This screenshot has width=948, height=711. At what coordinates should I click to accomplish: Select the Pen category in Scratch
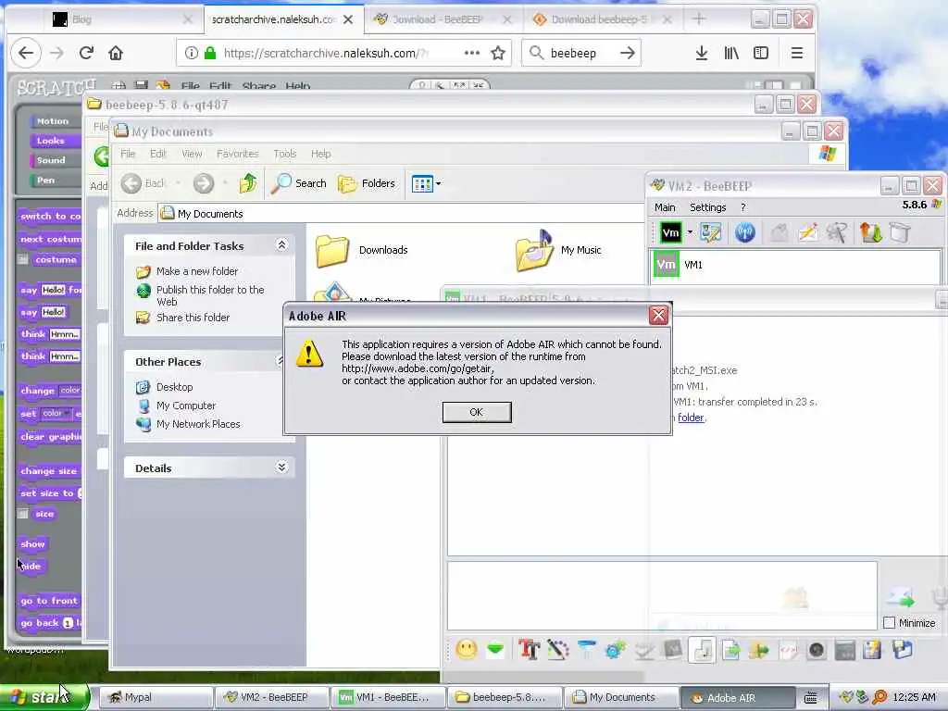pyautogui.click(x=55, y=181)
